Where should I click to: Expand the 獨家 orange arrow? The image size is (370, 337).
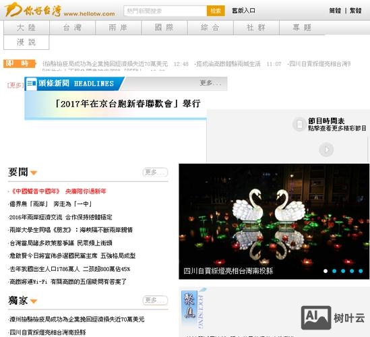34,301
